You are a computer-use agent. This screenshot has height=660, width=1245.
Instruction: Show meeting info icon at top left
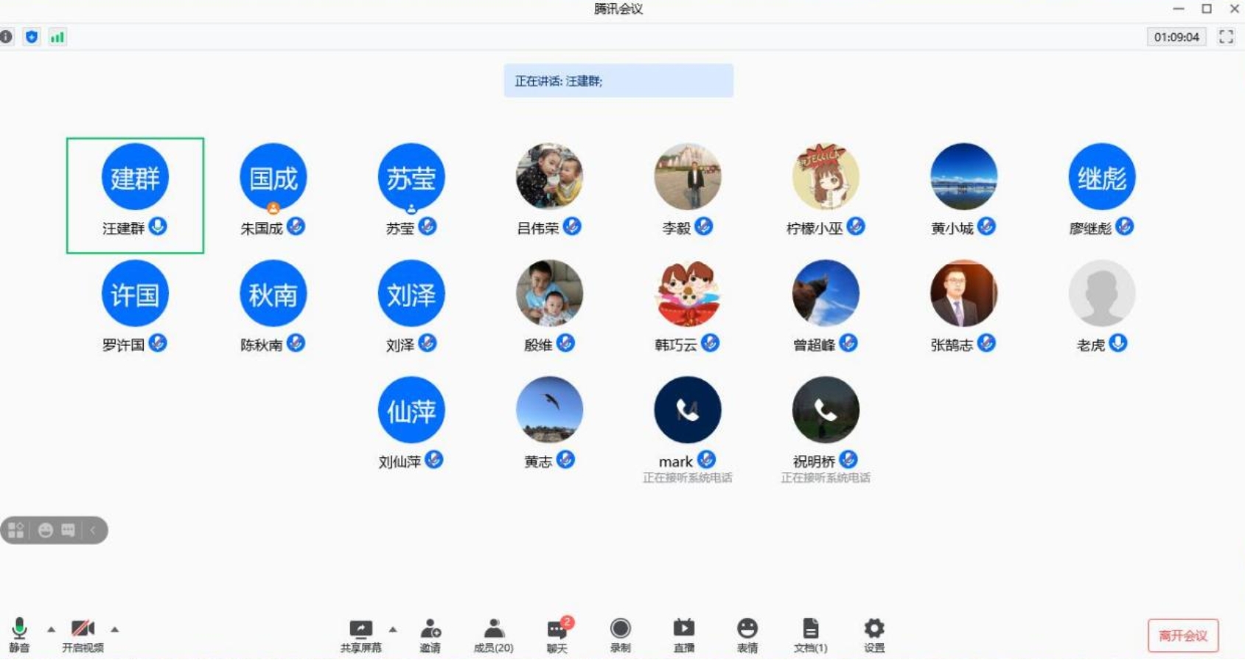[7, 37]
